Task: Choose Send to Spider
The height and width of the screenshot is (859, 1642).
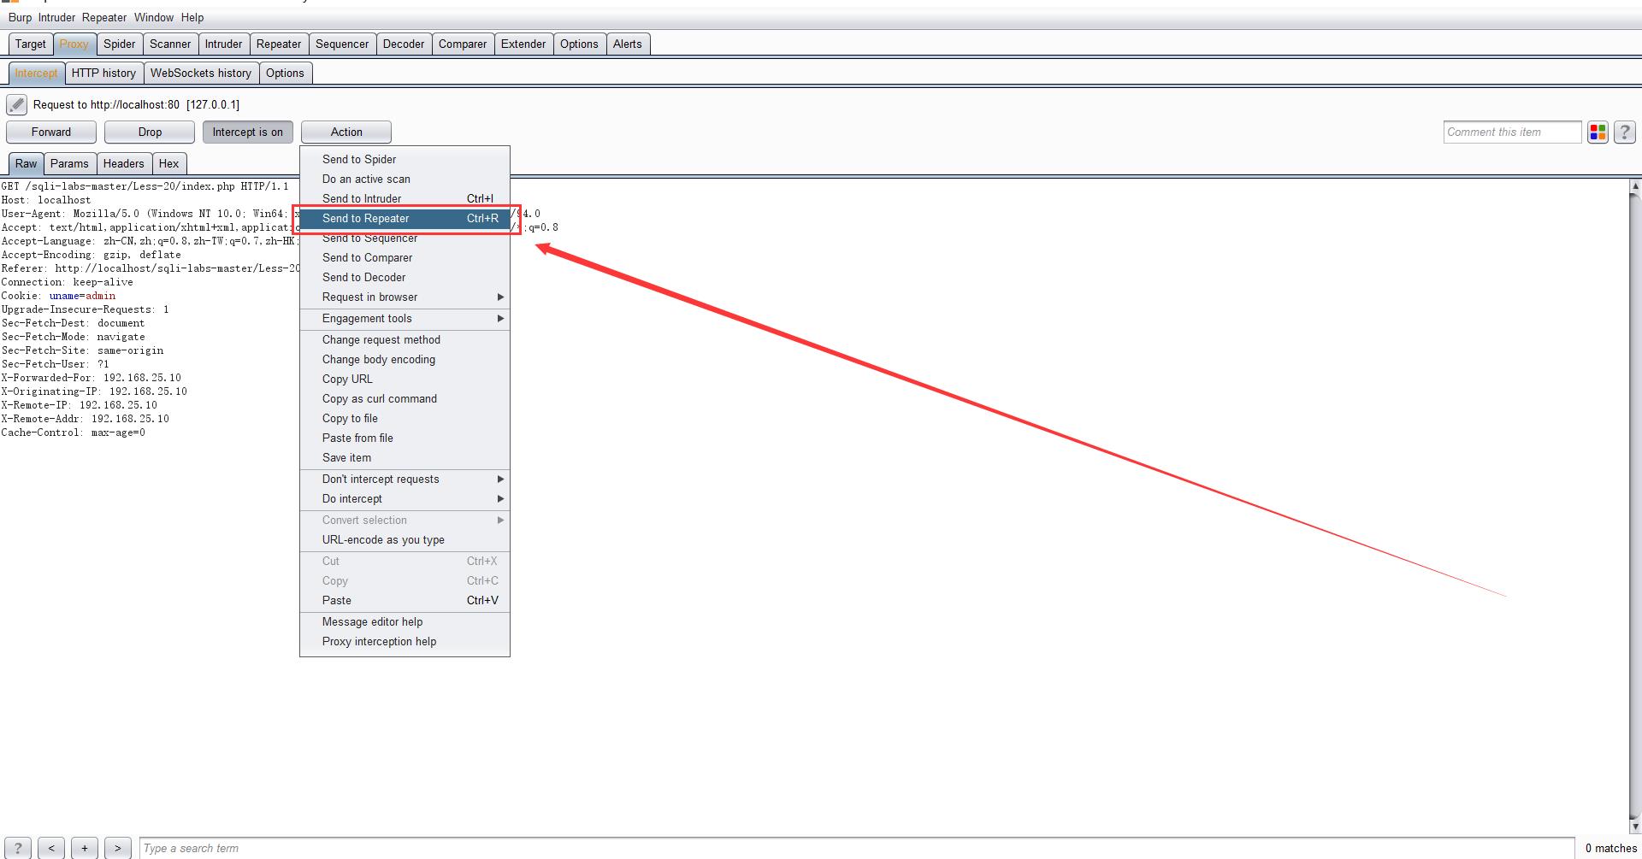Action: [405, 160]
